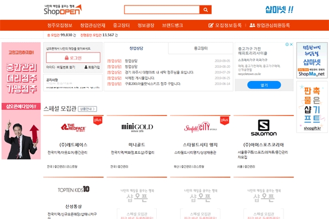Click 회원가입 link
The width and height of the screenshot is (329, 219).
[94, 67]
